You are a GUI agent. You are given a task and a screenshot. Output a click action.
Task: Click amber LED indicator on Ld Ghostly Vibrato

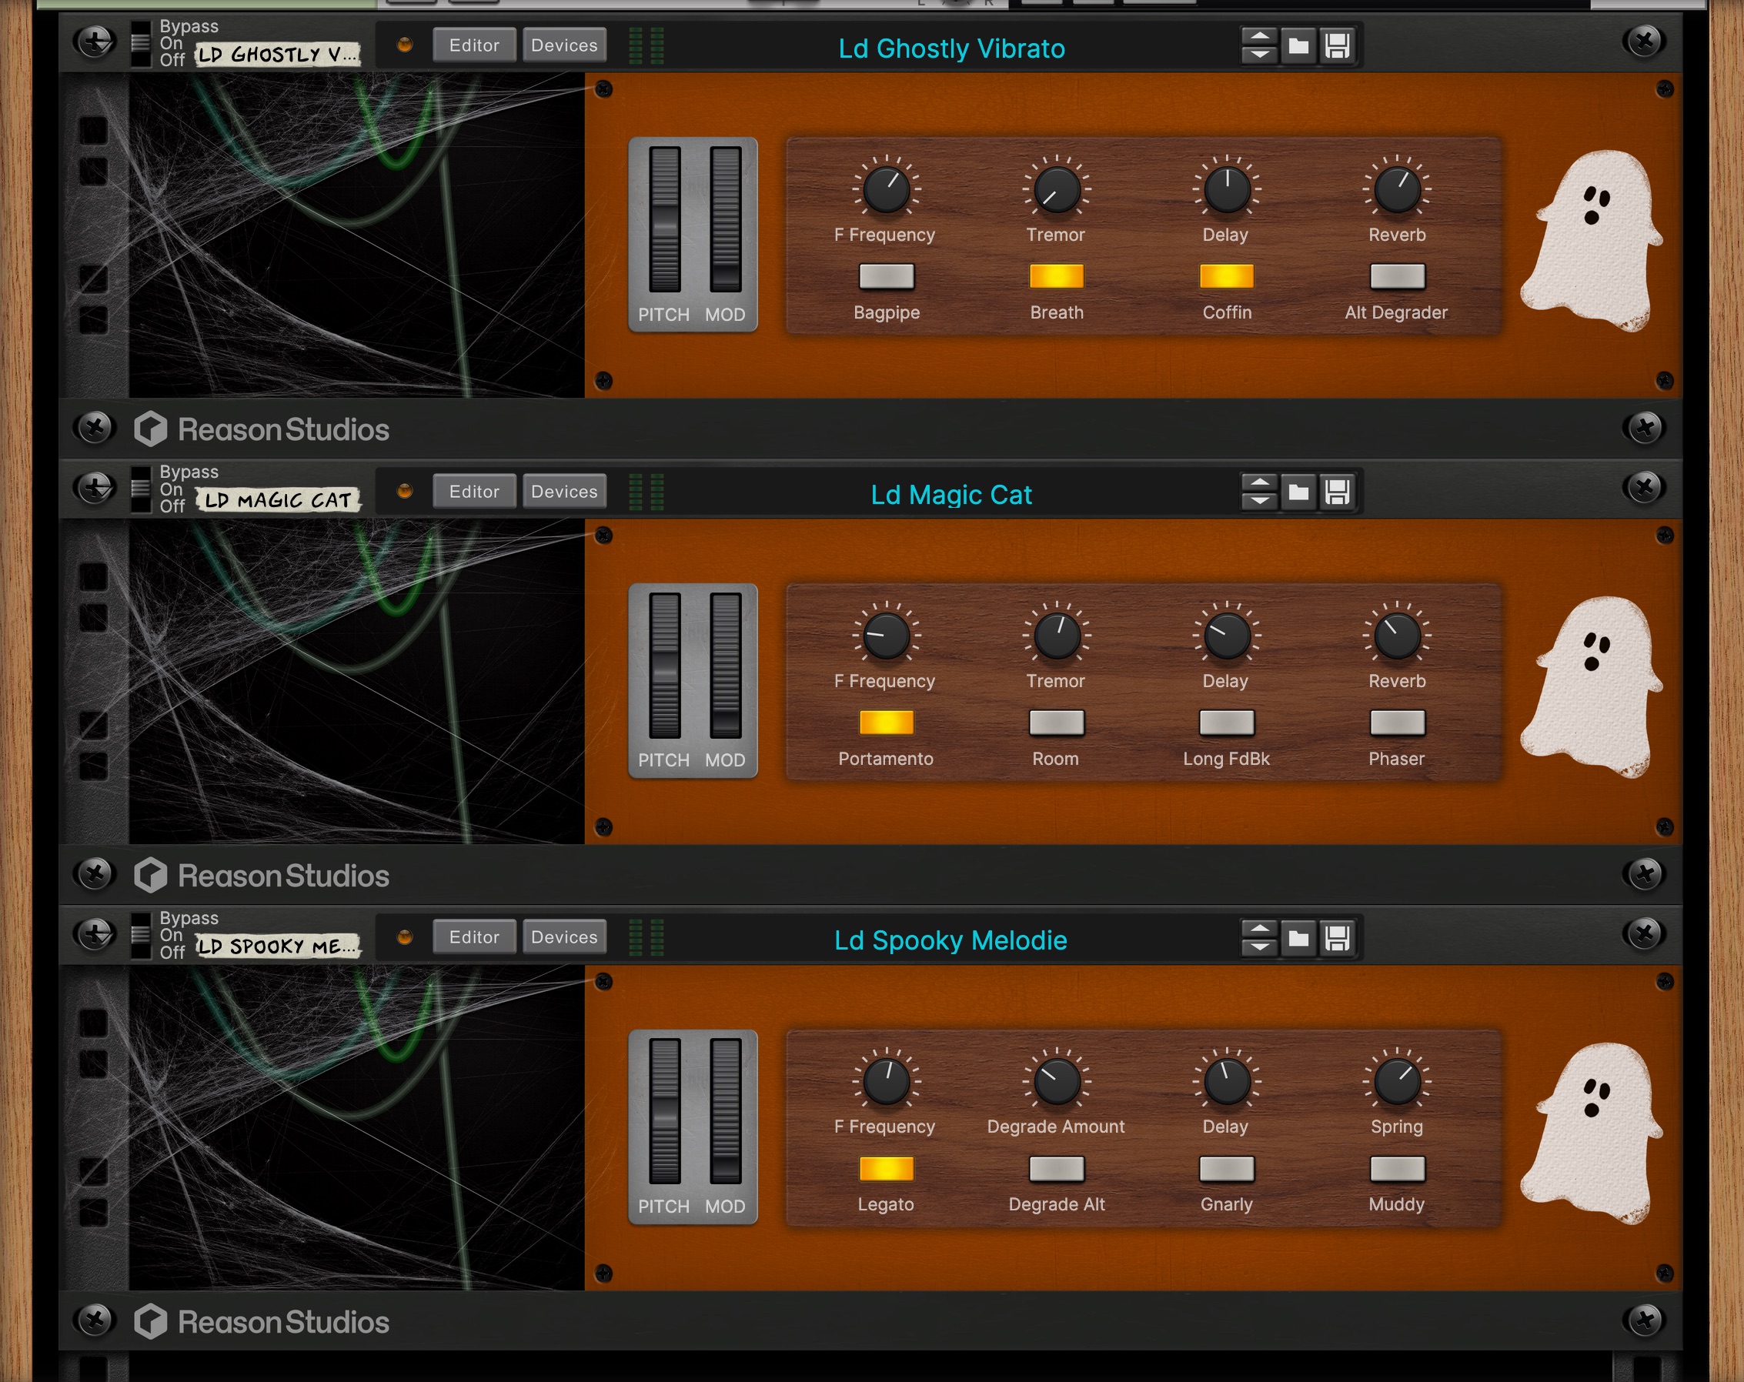pyautogui.click(x=406, y=45)
